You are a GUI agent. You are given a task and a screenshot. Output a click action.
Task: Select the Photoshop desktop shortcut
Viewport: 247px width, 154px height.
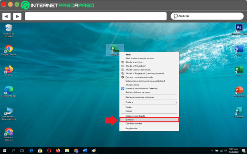(x=239, y=29)
